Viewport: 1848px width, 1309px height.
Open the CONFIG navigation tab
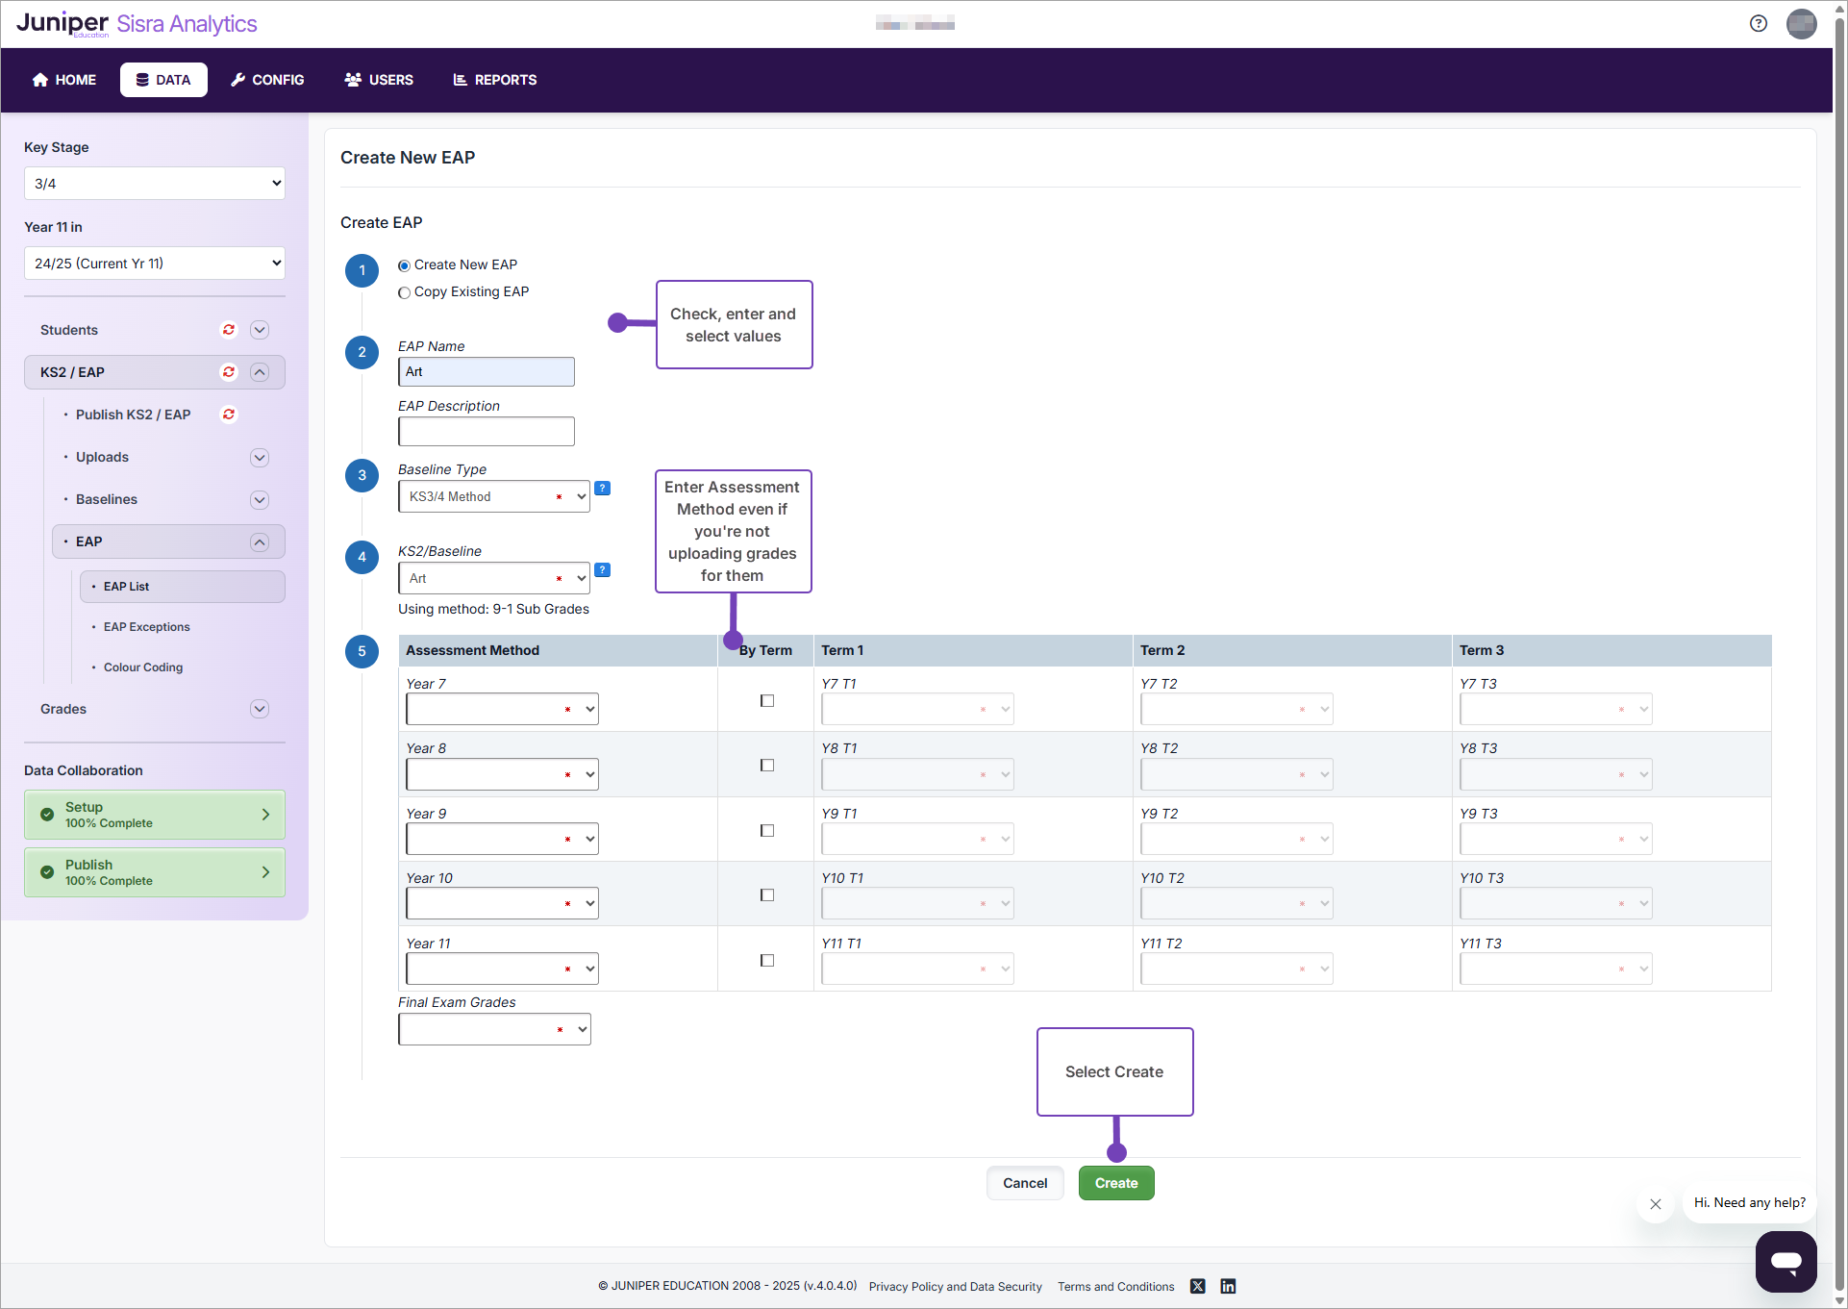click(x=267, y=80)
